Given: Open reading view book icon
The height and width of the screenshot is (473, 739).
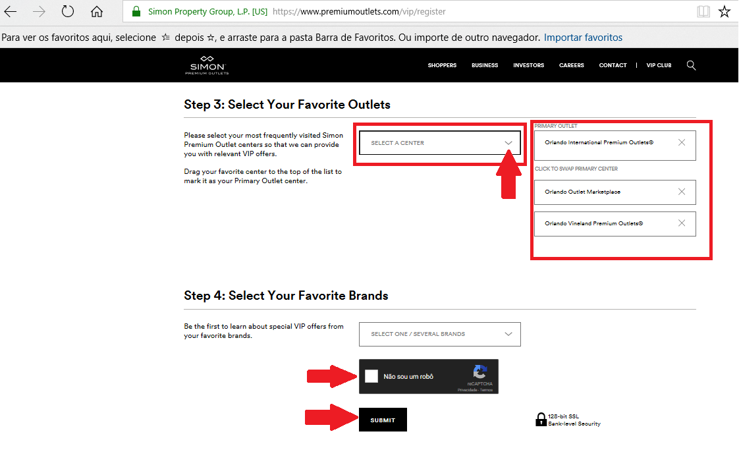Looking at the screenshot, I should tap(703, 11).
